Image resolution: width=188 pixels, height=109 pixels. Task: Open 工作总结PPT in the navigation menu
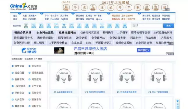(x=127, y=16)
